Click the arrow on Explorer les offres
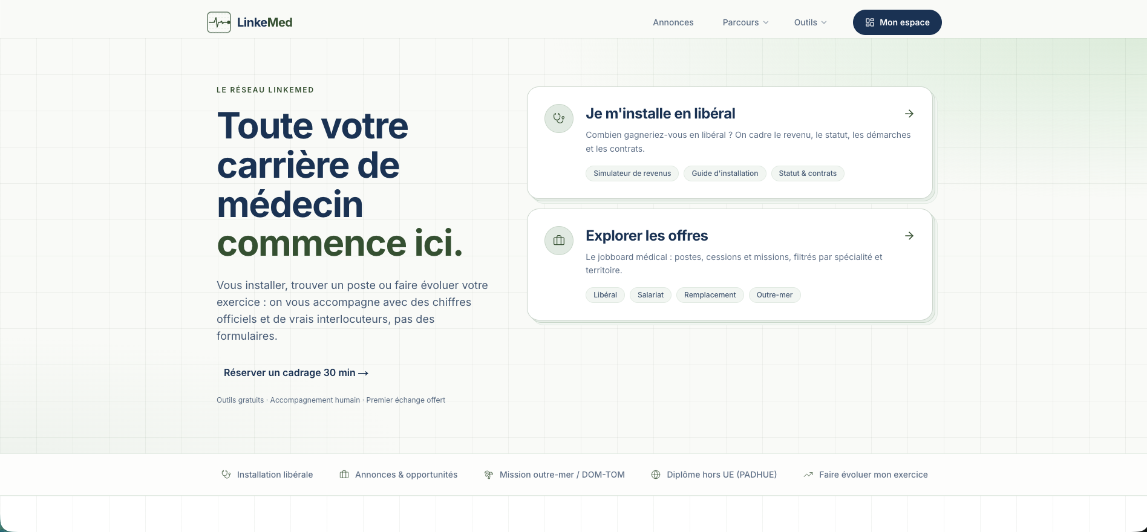Viewport: 1147px width, 532px height. (909, 236)
